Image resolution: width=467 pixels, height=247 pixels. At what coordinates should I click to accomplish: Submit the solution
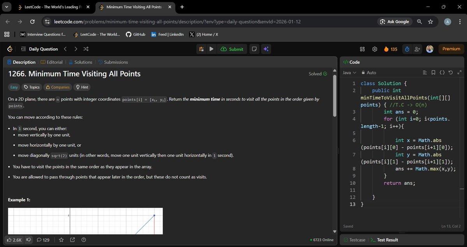[232, 49]
